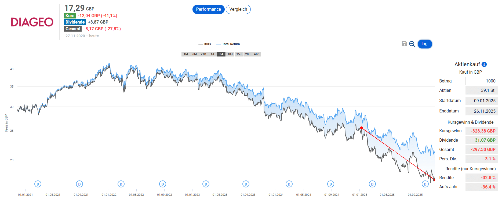Click the red purchase start point marker

tap(361, 128)
